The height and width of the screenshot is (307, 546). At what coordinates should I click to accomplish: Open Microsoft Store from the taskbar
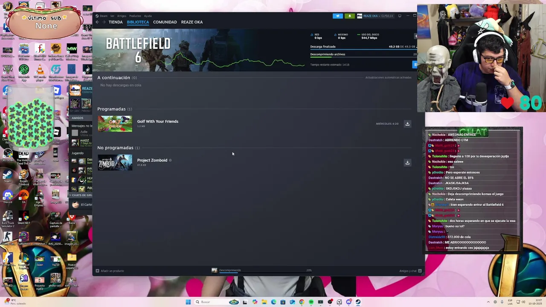pos(283,302)
